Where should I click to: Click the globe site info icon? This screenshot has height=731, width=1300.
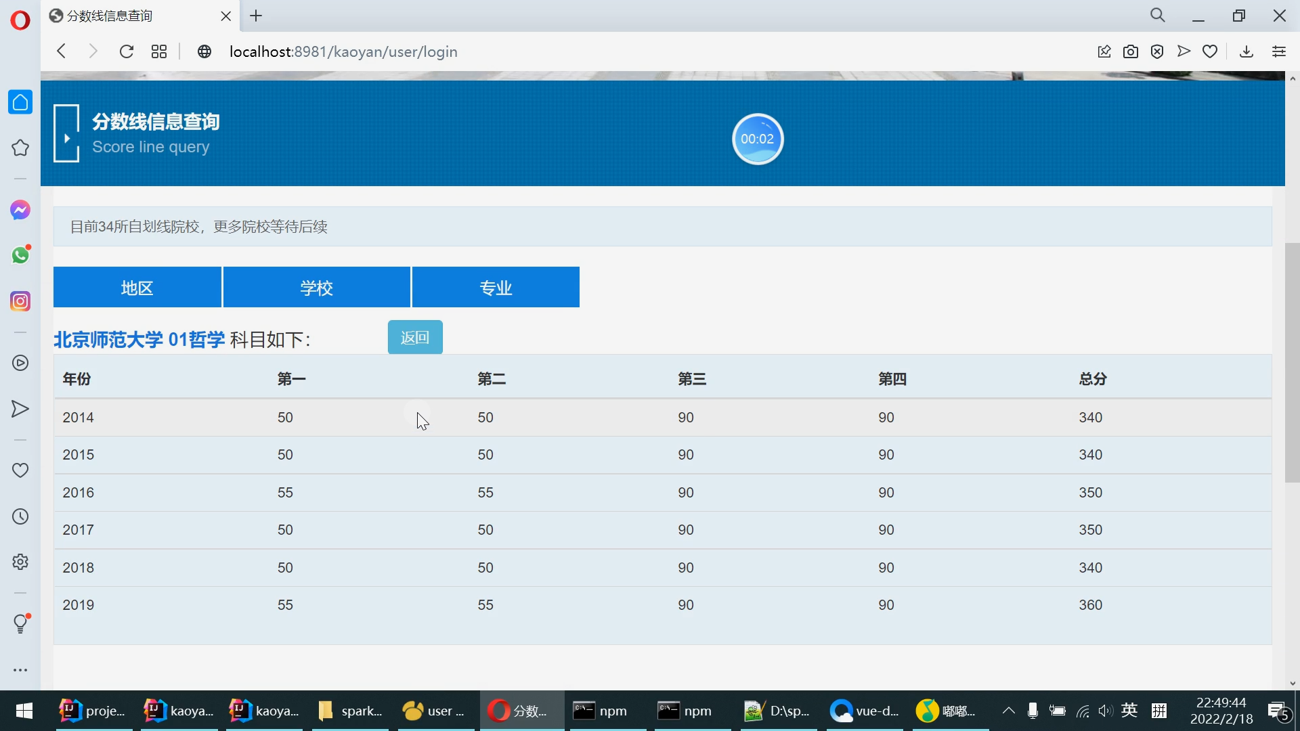(204, 51)
